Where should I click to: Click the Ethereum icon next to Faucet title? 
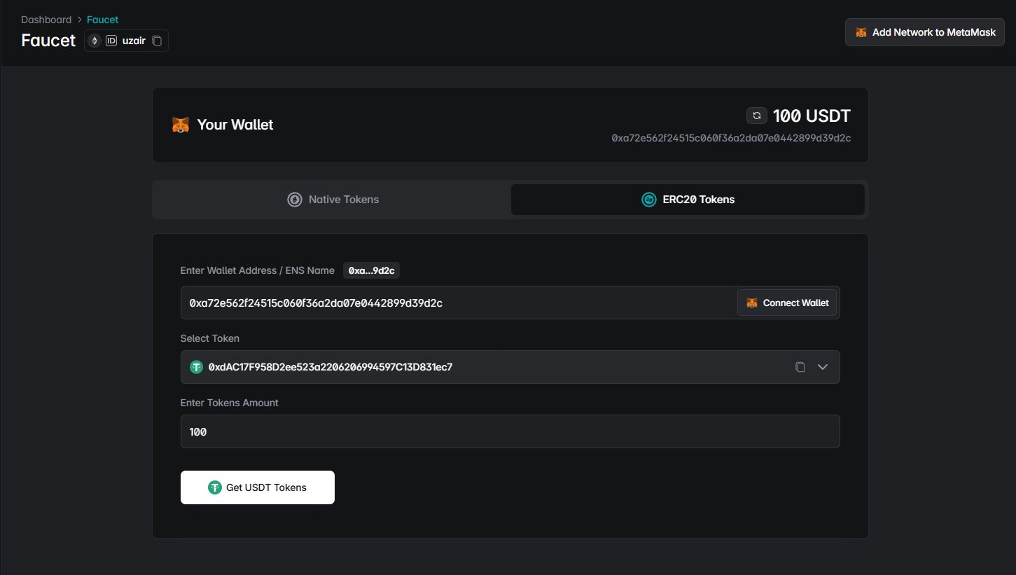[95, 41]
